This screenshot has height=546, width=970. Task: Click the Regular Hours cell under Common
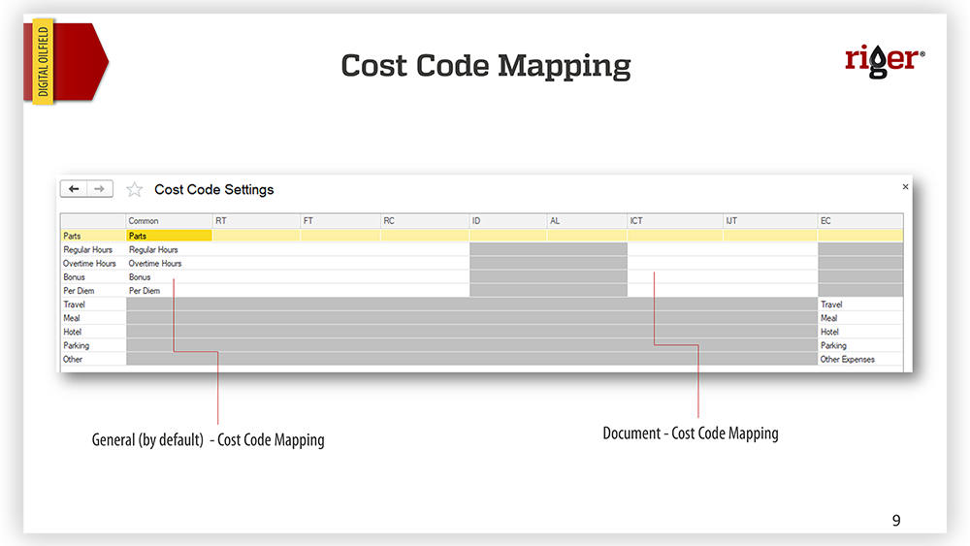(169, 250)
